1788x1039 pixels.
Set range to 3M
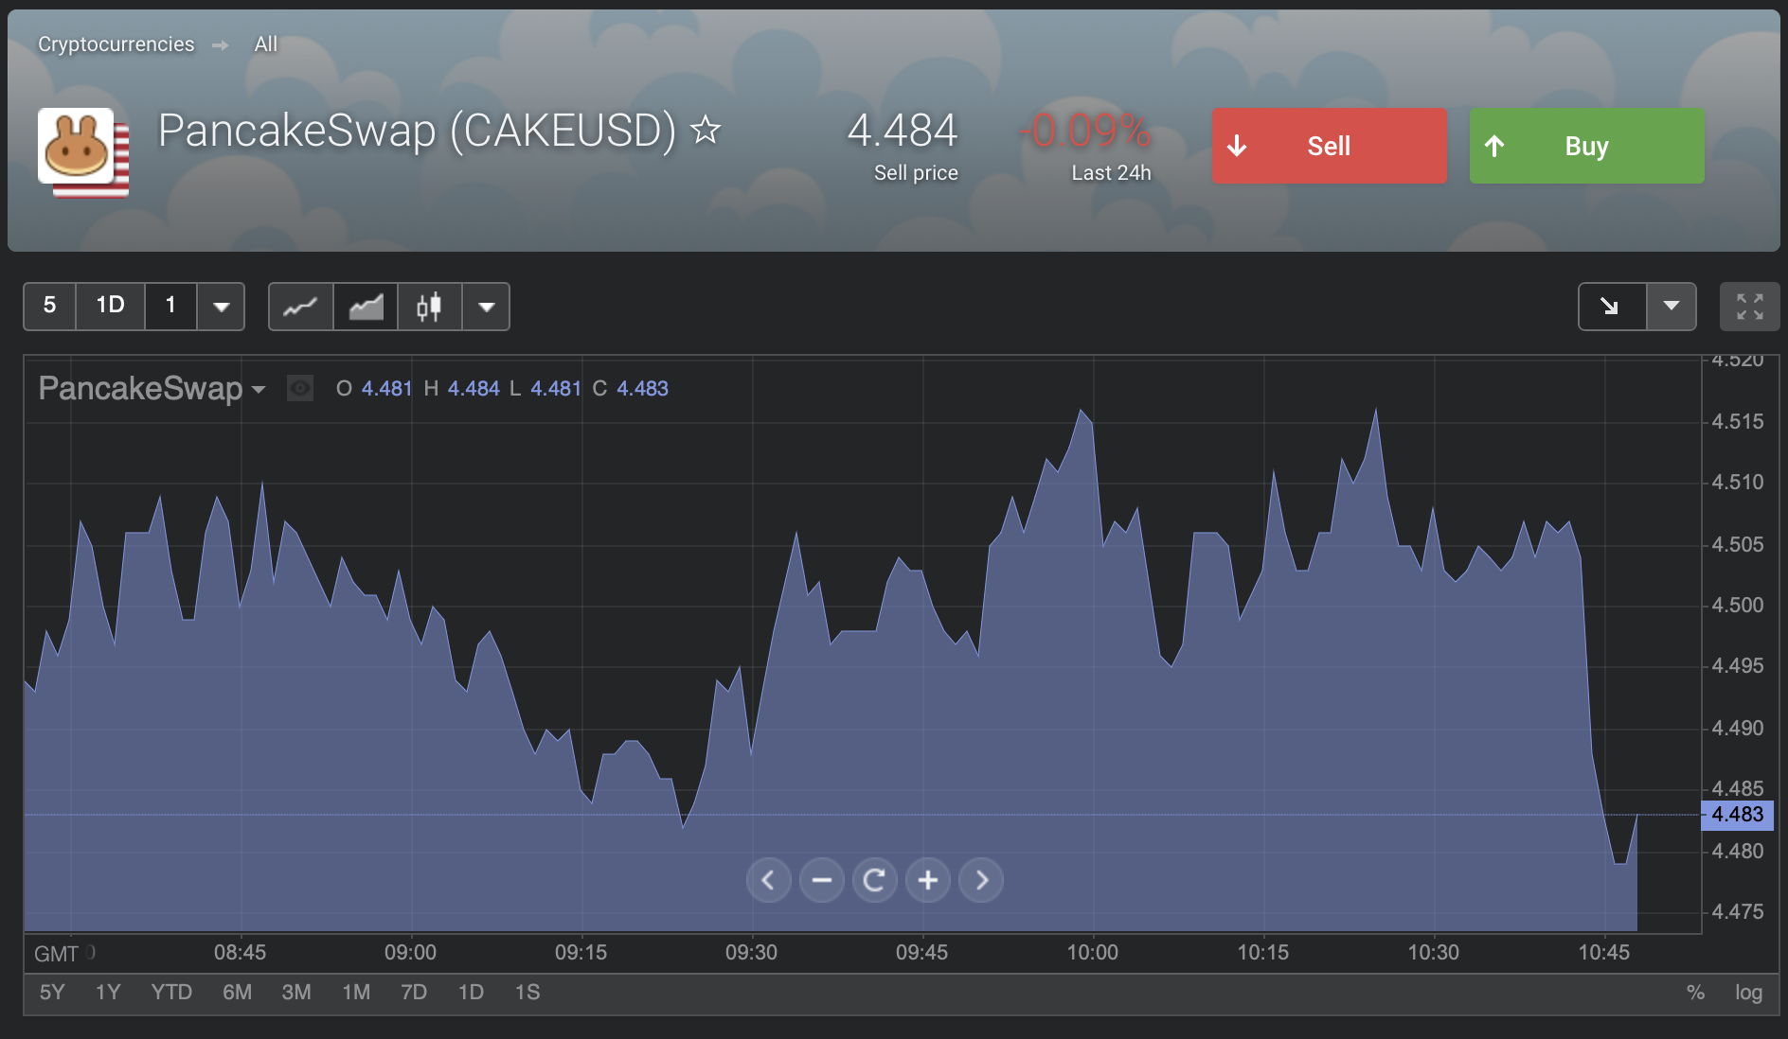[296, 992]
